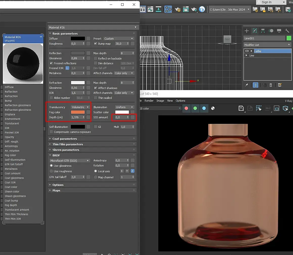Open the Curve Editor from the toolbar
This screenshot has height=255, width=293.
150,10
